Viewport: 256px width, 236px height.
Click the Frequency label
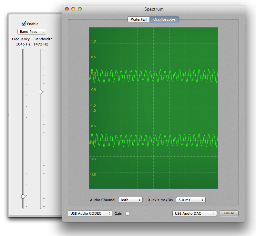[x=21, y=39]
